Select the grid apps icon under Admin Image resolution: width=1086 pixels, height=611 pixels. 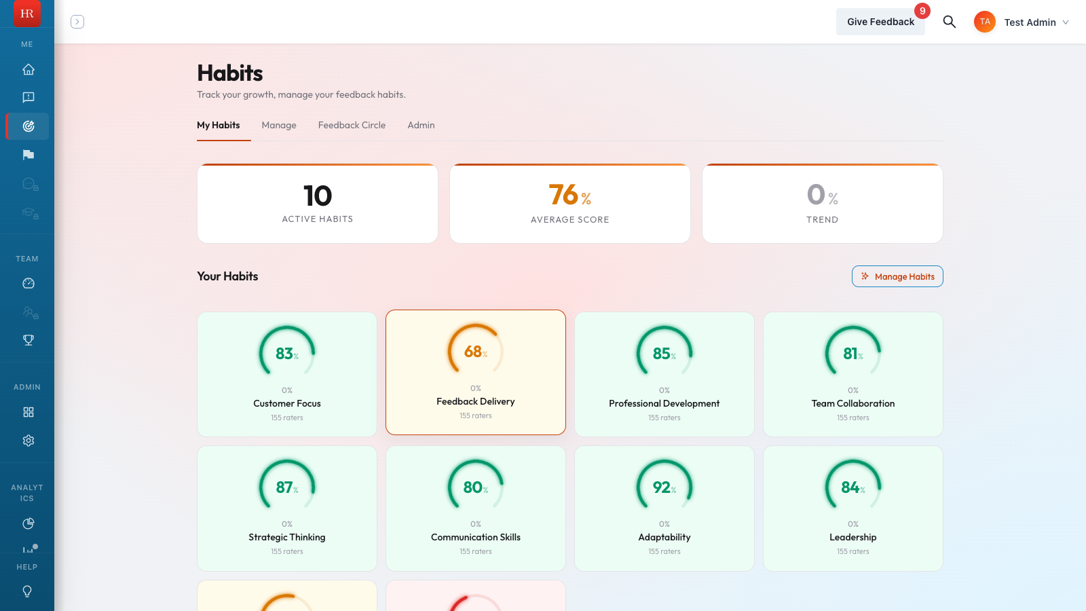point(27,411)
